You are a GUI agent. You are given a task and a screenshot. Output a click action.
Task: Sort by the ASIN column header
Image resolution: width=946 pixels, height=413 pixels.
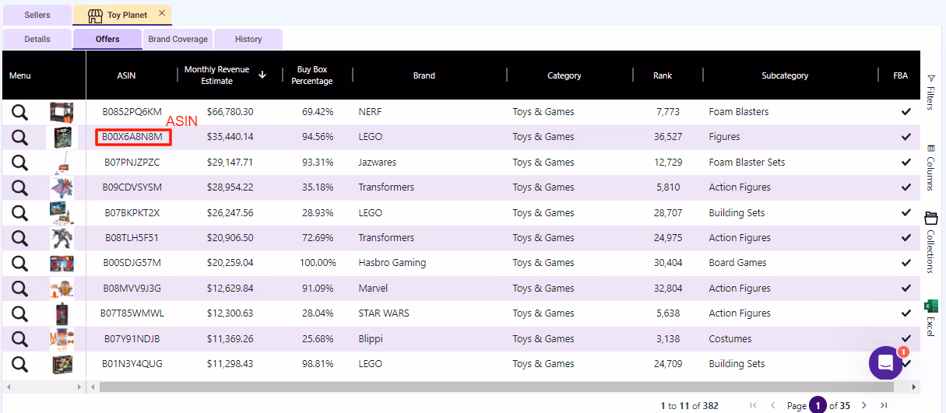126,75
